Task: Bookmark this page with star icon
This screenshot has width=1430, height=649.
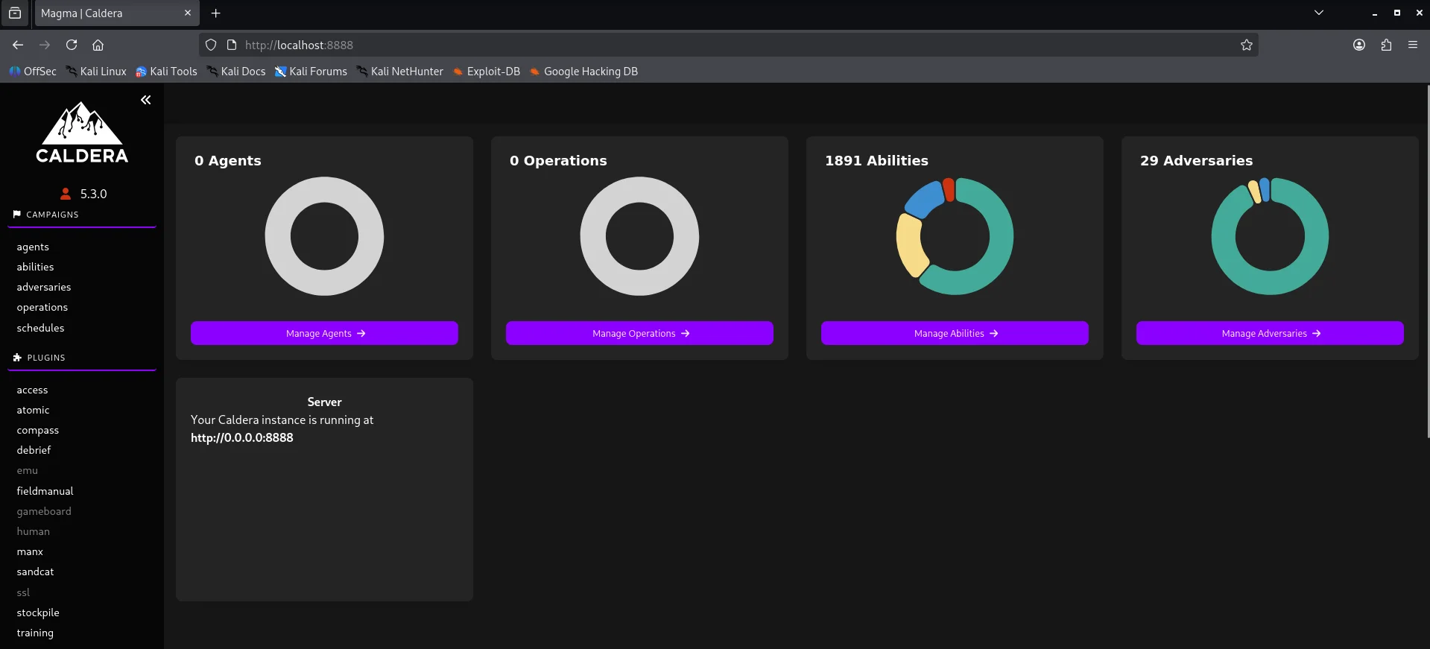Action: point(1247,45)
